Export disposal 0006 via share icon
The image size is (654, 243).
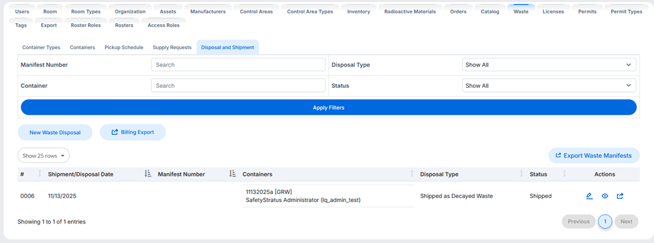point(620,196)
